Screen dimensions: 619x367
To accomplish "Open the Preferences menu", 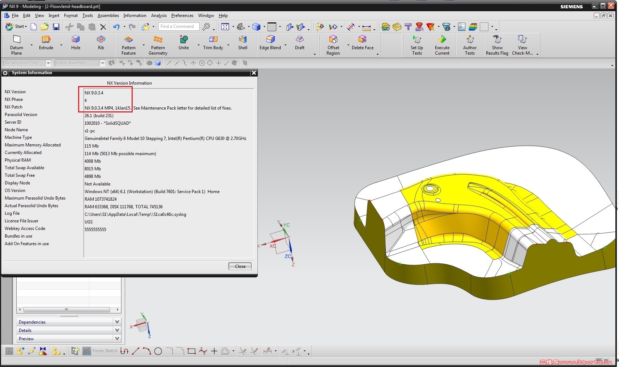I will point(182,16).
